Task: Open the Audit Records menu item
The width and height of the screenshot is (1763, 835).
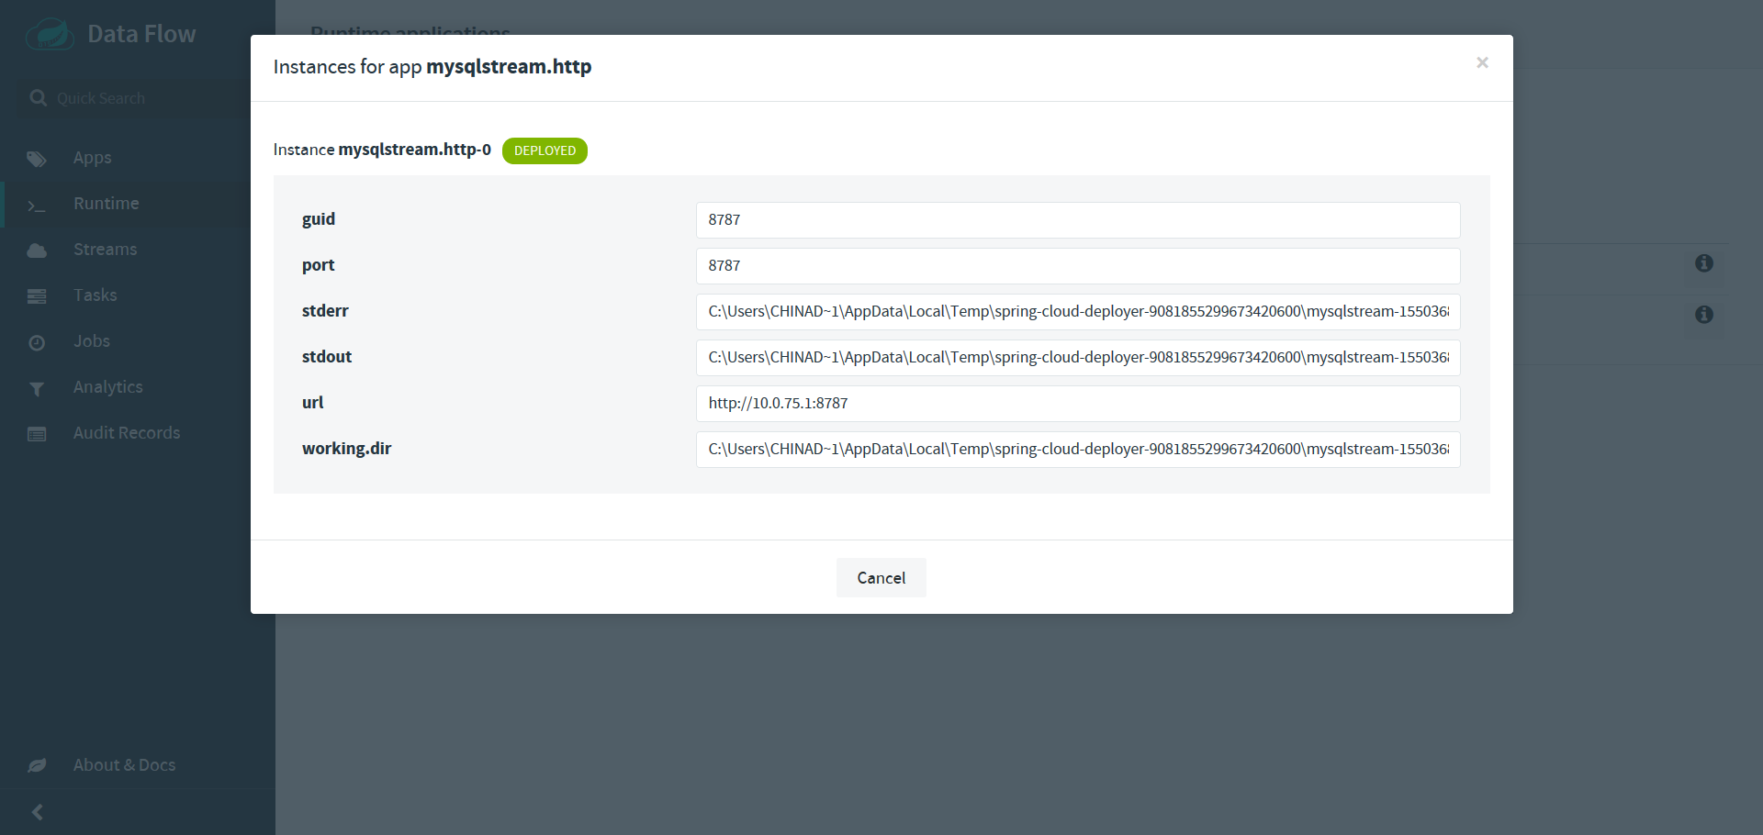Action: click(x=127, y=433)
